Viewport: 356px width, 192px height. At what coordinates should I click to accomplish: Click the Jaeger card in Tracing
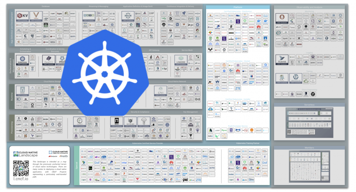pyautogui.click(x=282, y=78)
